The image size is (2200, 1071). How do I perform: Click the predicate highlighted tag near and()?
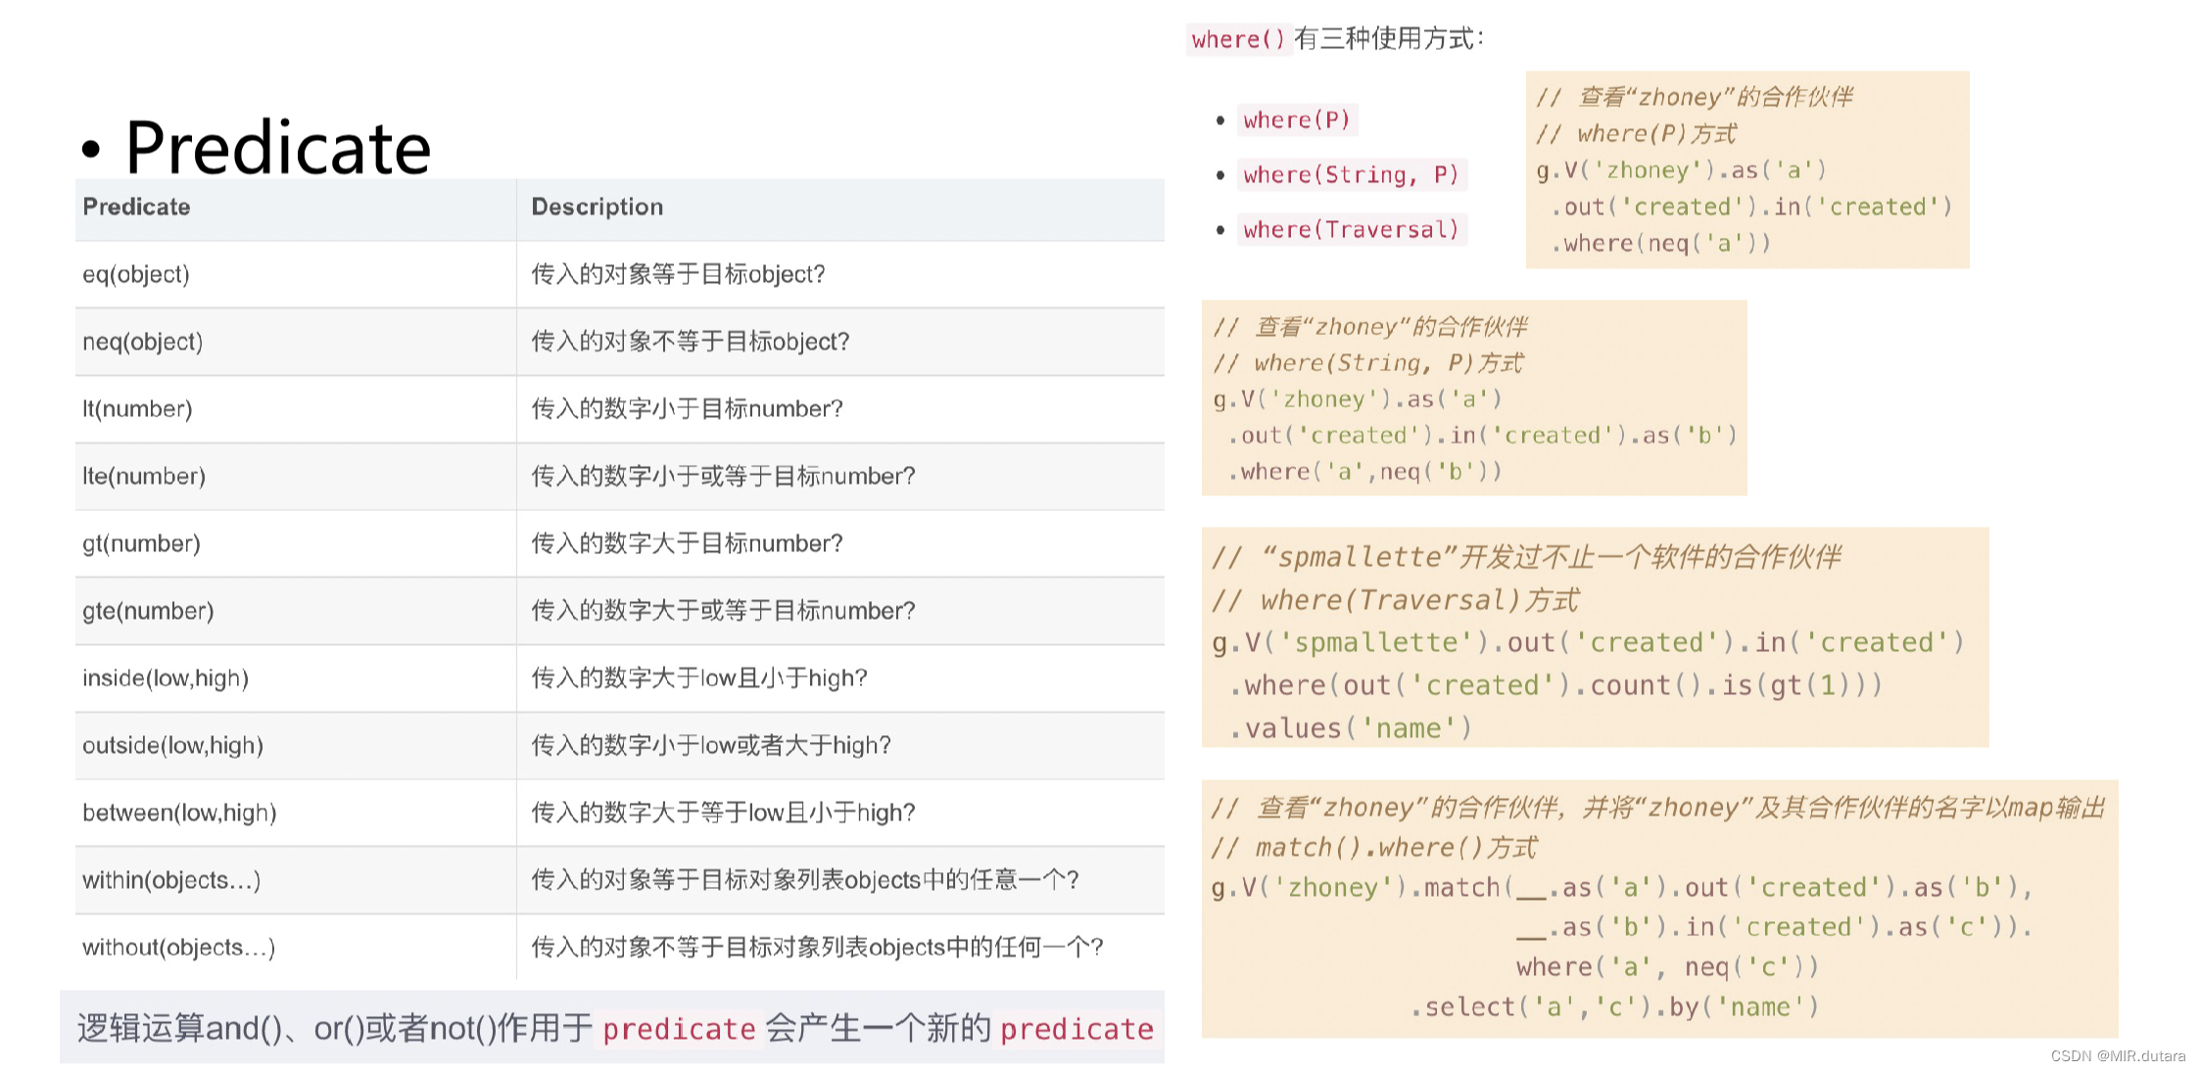coord(679,1029)
